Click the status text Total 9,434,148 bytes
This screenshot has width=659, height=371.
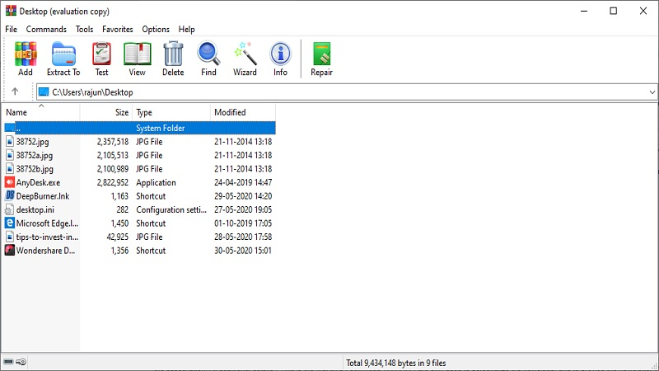click(x=396, y=363)
